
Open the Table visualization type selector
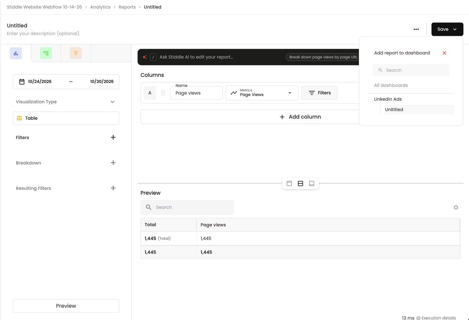pos(66,118)
